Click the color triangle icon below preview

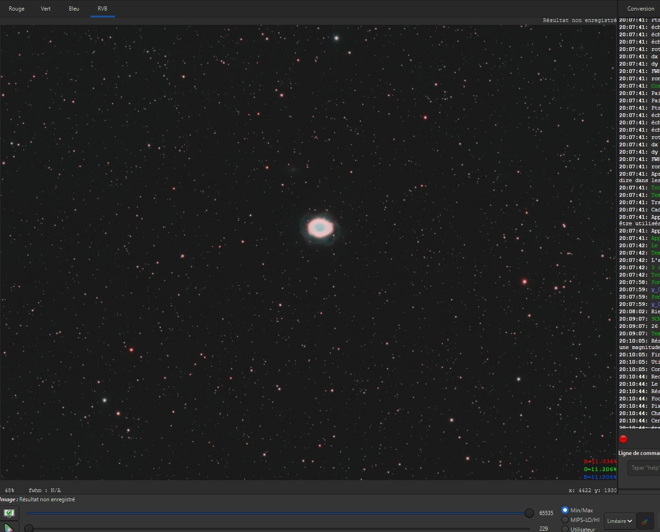tap(9, 527)
